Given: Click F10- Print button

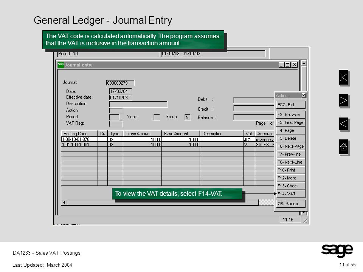Looking at the screenshot, I should (x=290, y=170).
